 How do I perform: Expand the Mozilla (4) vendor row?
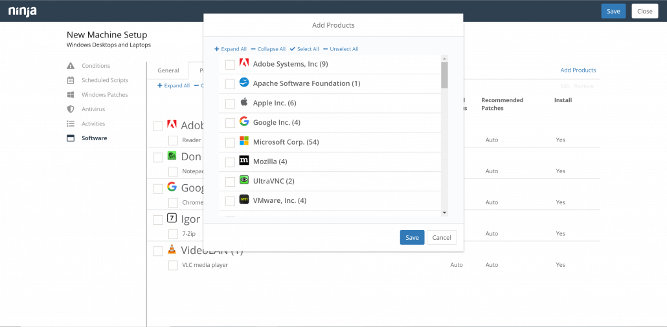tap(330, 162)
